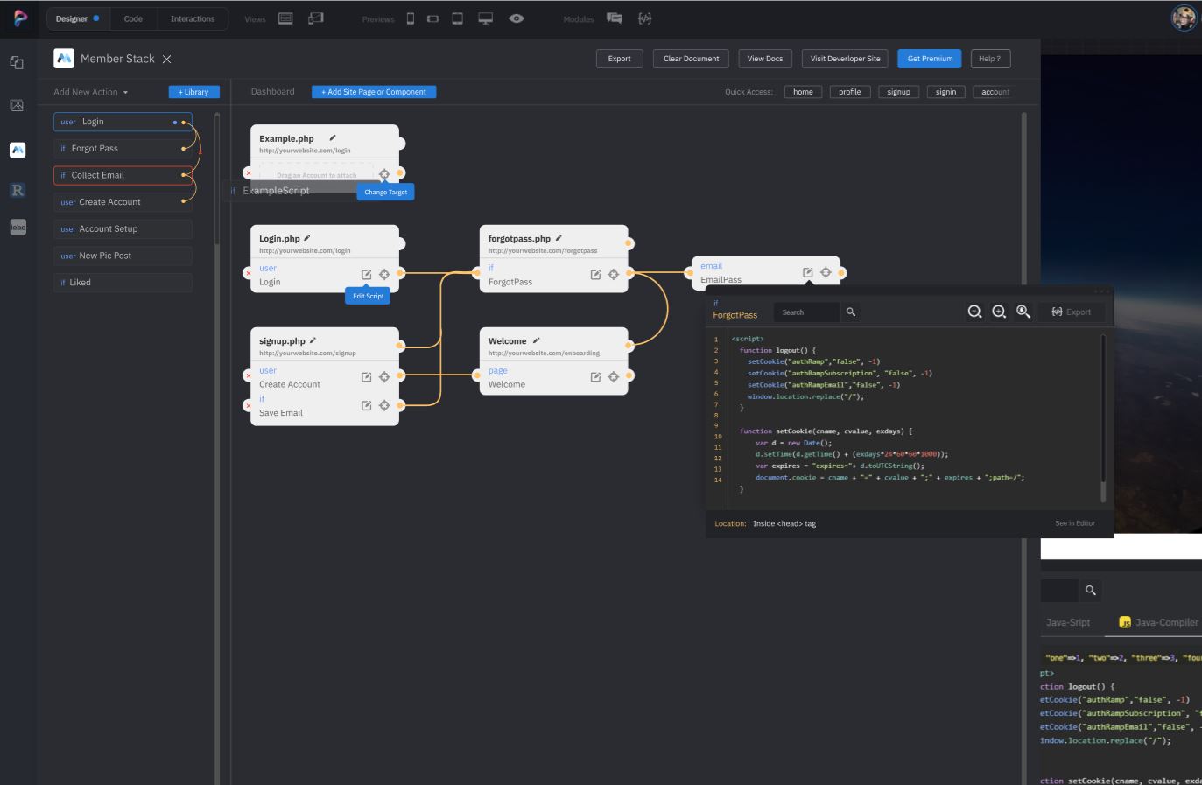Image resolution: width=1202 pixels, height=785 pixels.
Task: Export code from the ForgotPass popup
Action: [x=1072, y=312]
